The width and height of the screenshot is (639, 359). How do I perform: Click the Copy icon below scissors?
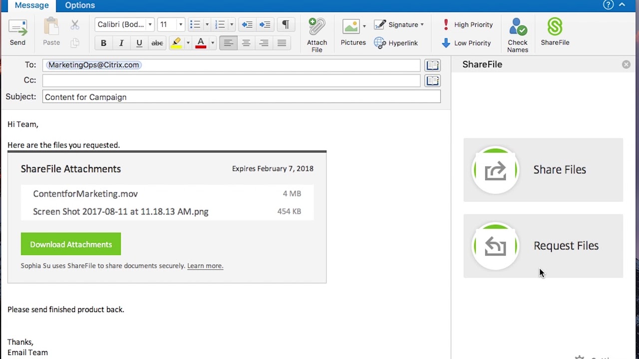(75, 43)
